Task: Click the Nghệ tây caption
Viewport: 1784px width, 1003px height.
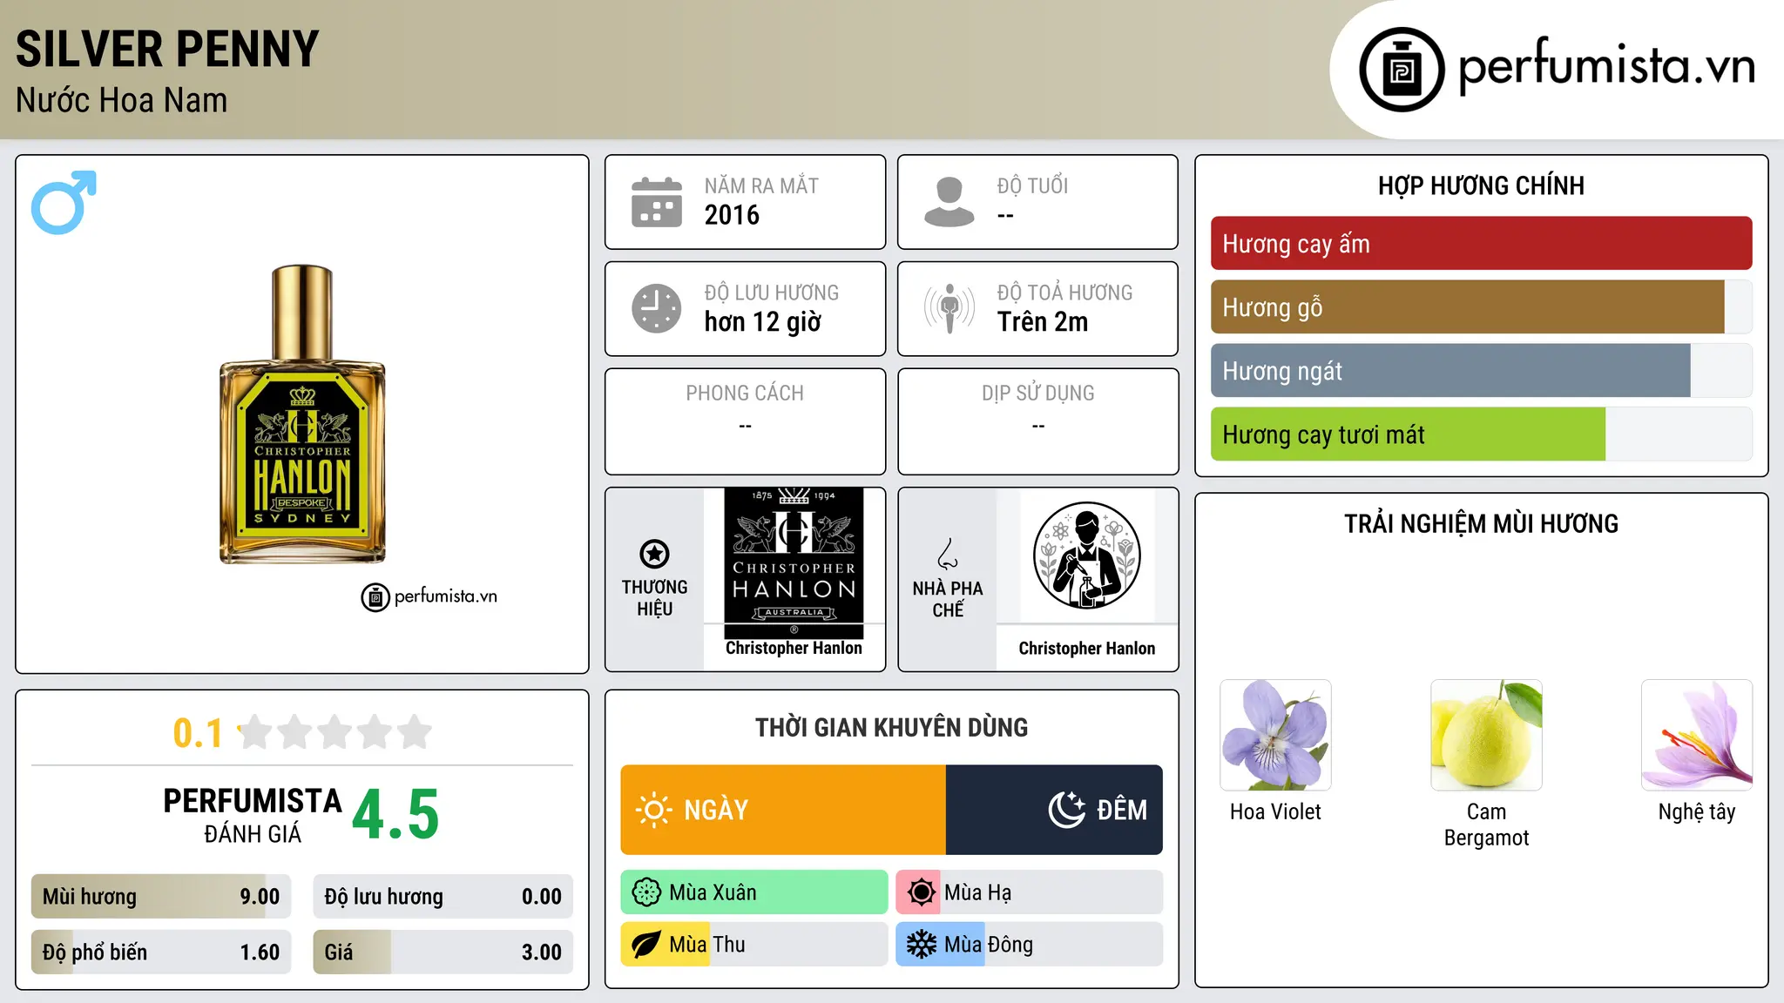Action: coord(1697,812)
